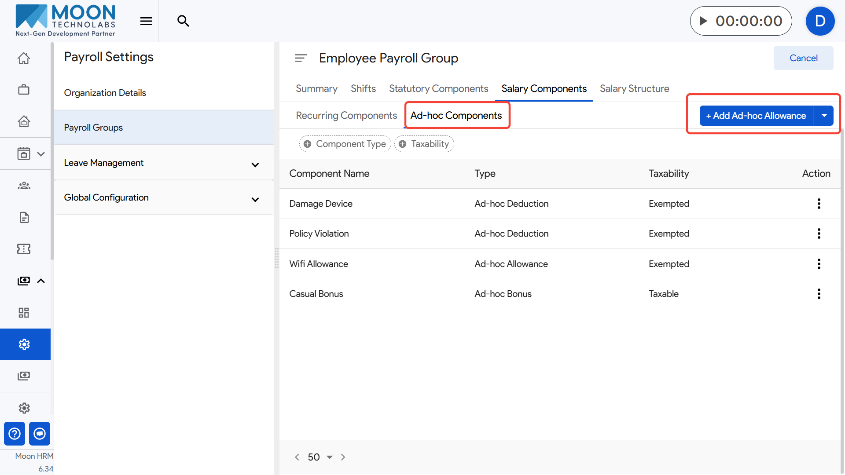Screen dimensions: 845x475
Task: Switch to Recurring Components sub-tab
Action: click(x=346, y=116)
